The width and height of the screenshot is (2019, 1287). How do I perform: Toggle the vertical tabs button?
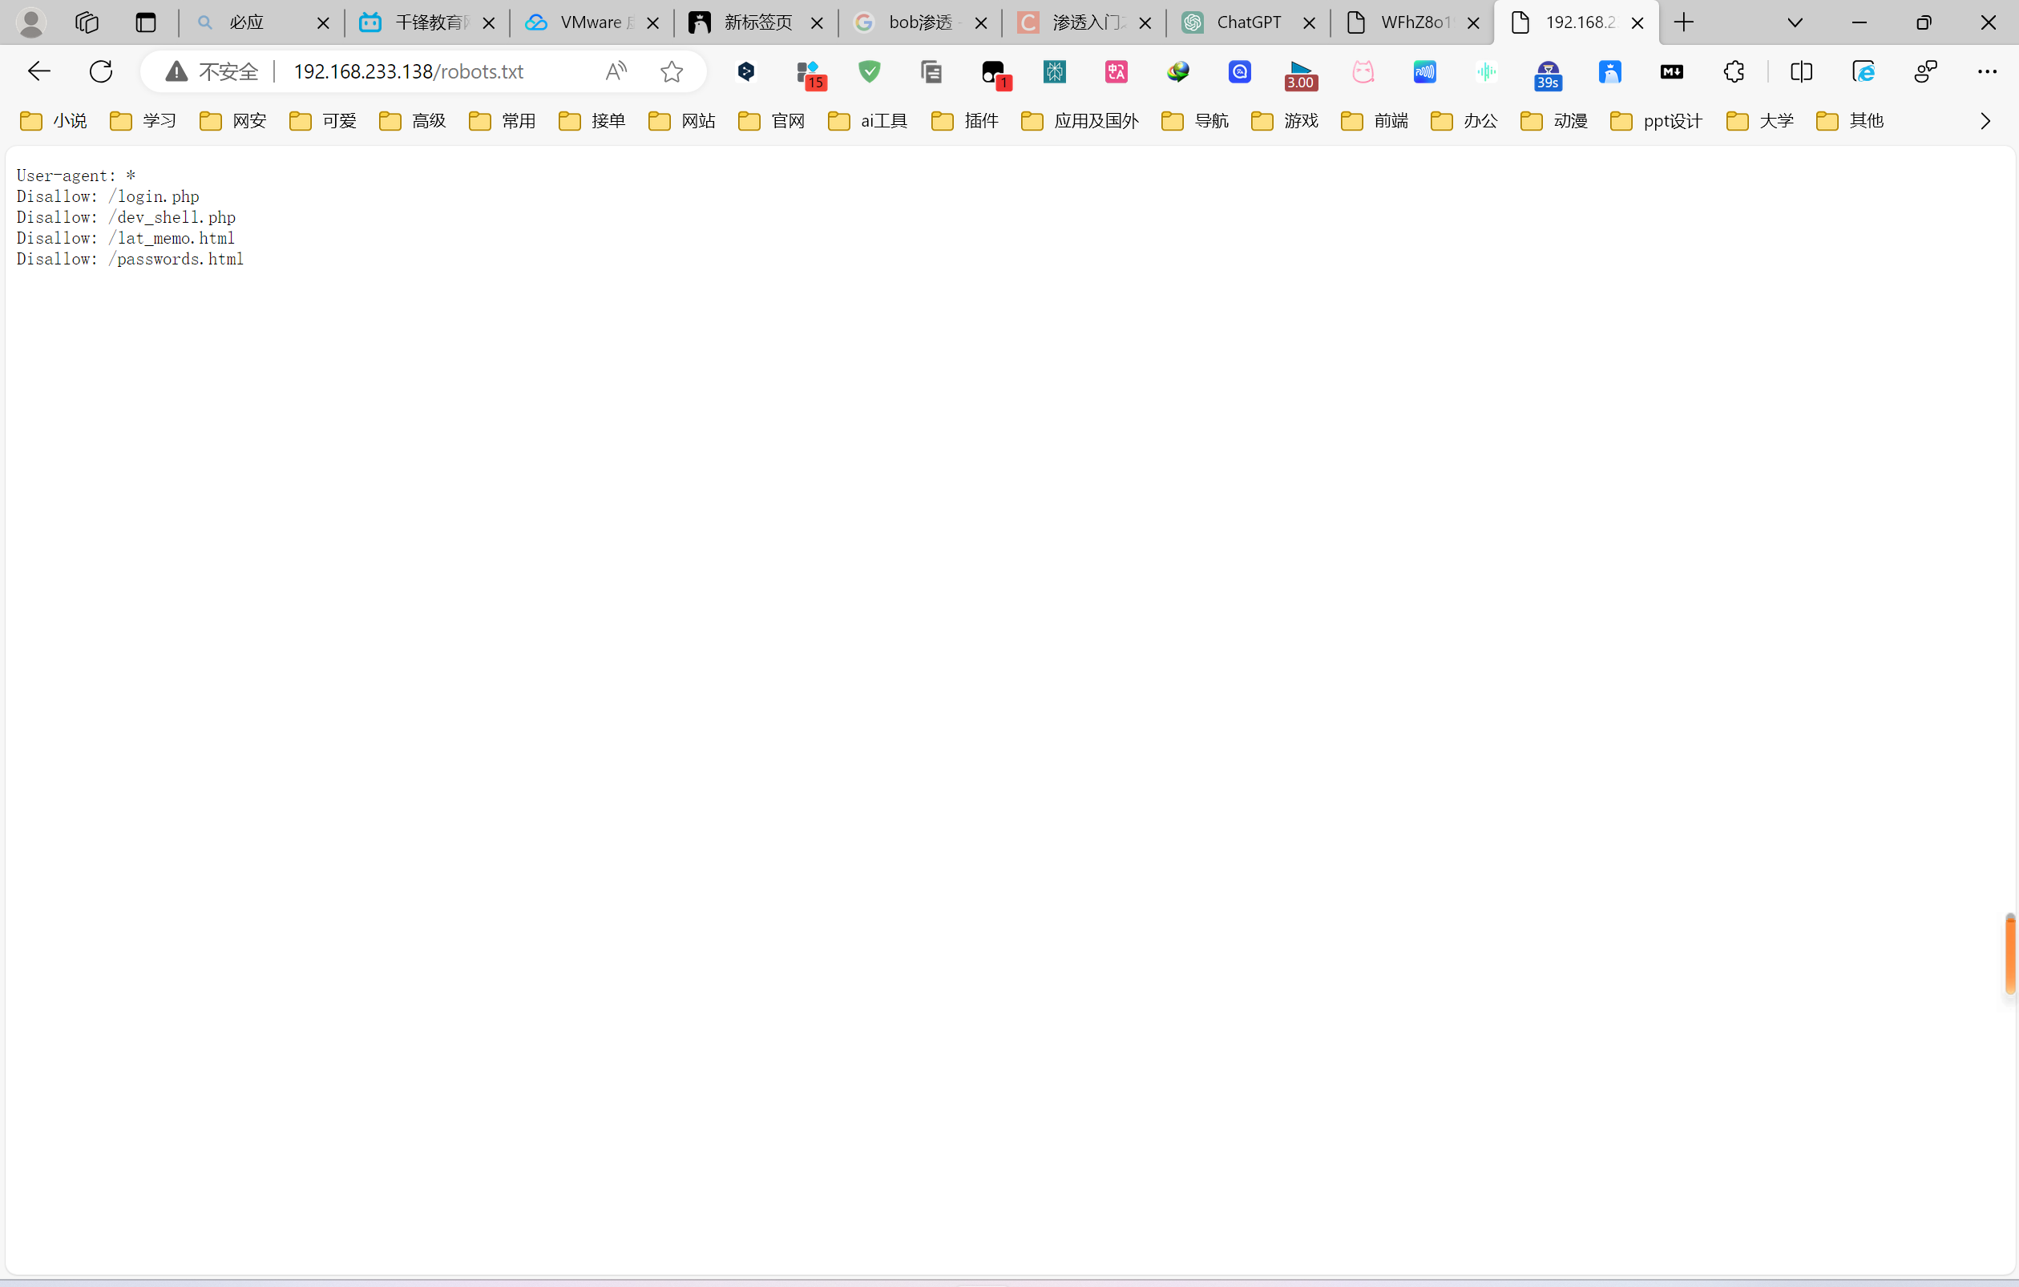pyautogui.click(x=146, y=22)
